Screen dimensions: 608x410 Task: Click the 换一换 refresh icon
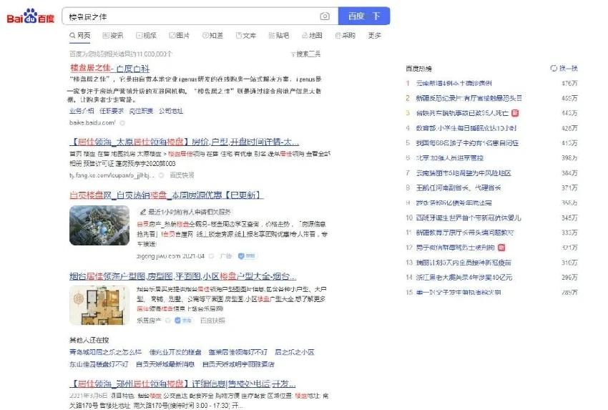click(x=553, y=68)
